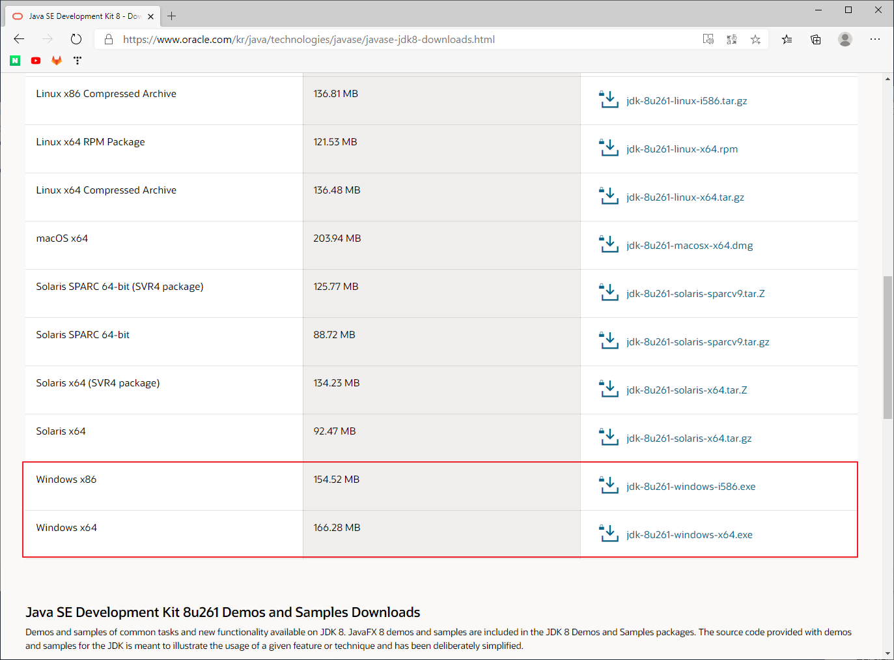Click download icon for jdk-8u261-solaris-x64.tar.gz
The width and height of the screenshot is (894, 660).
[608, 437]
